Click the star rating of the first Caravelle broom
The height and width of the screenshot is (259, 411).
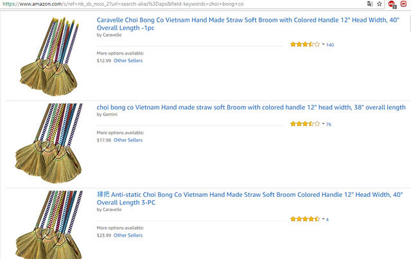tap(304, 45)
